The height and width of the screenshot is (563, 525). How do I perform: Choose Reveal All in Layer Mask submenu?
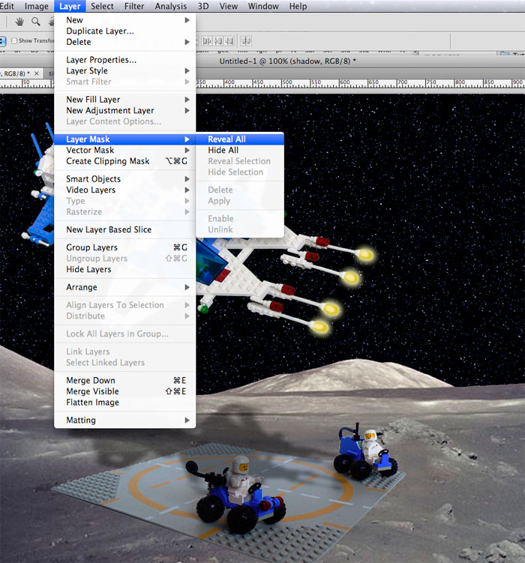(x=240, y=139)
